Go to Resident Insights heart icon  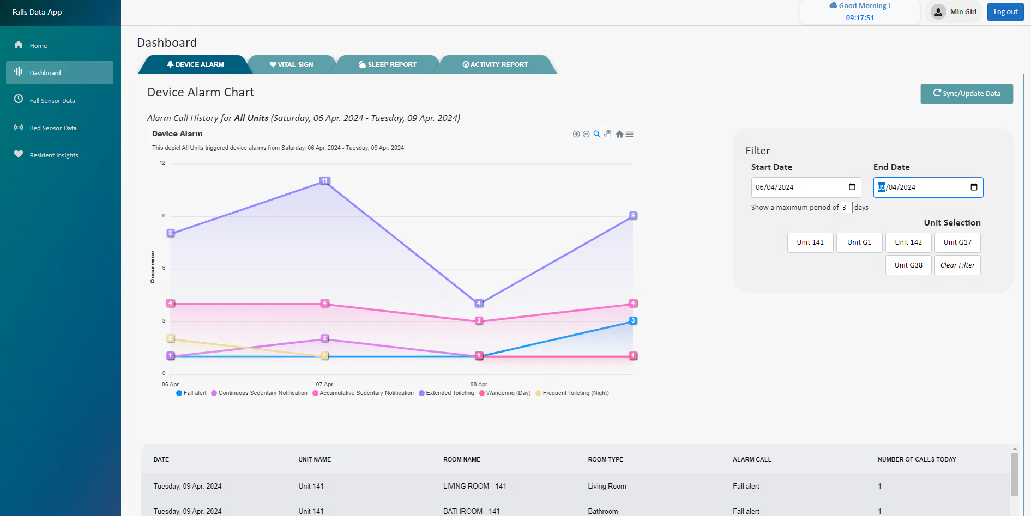coord(19,154)
